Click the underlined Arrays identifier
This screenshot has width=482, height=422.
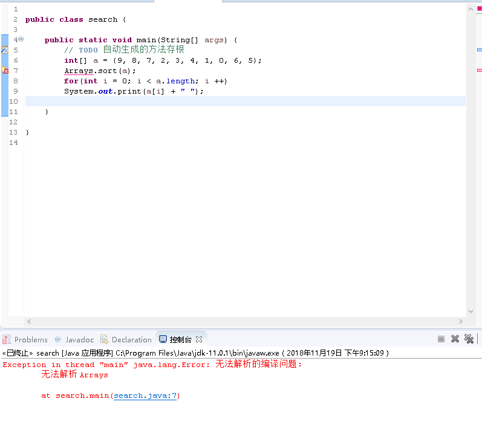click(x=79, y=71)
